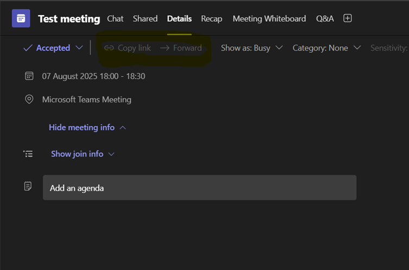This screenshot has width=409, height=270.
Task: Click the Forward button
Action: pos(181,48)
